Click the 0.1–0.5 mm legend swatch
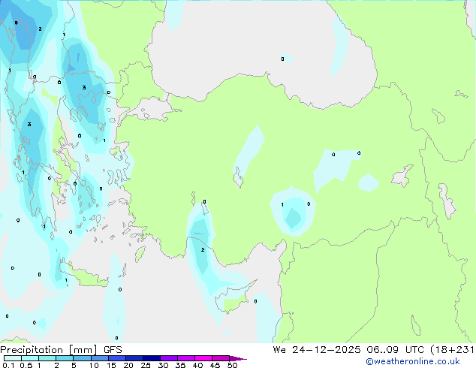The width and height of the screenshot is (476, 368). (x=13, y=358)
